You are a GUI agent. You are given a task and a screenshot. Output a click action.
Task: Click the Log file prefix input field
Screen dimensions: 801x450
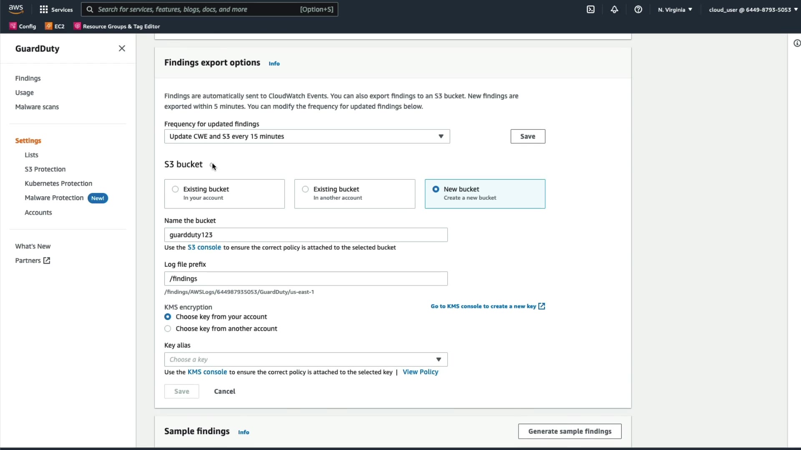[305, 279]
